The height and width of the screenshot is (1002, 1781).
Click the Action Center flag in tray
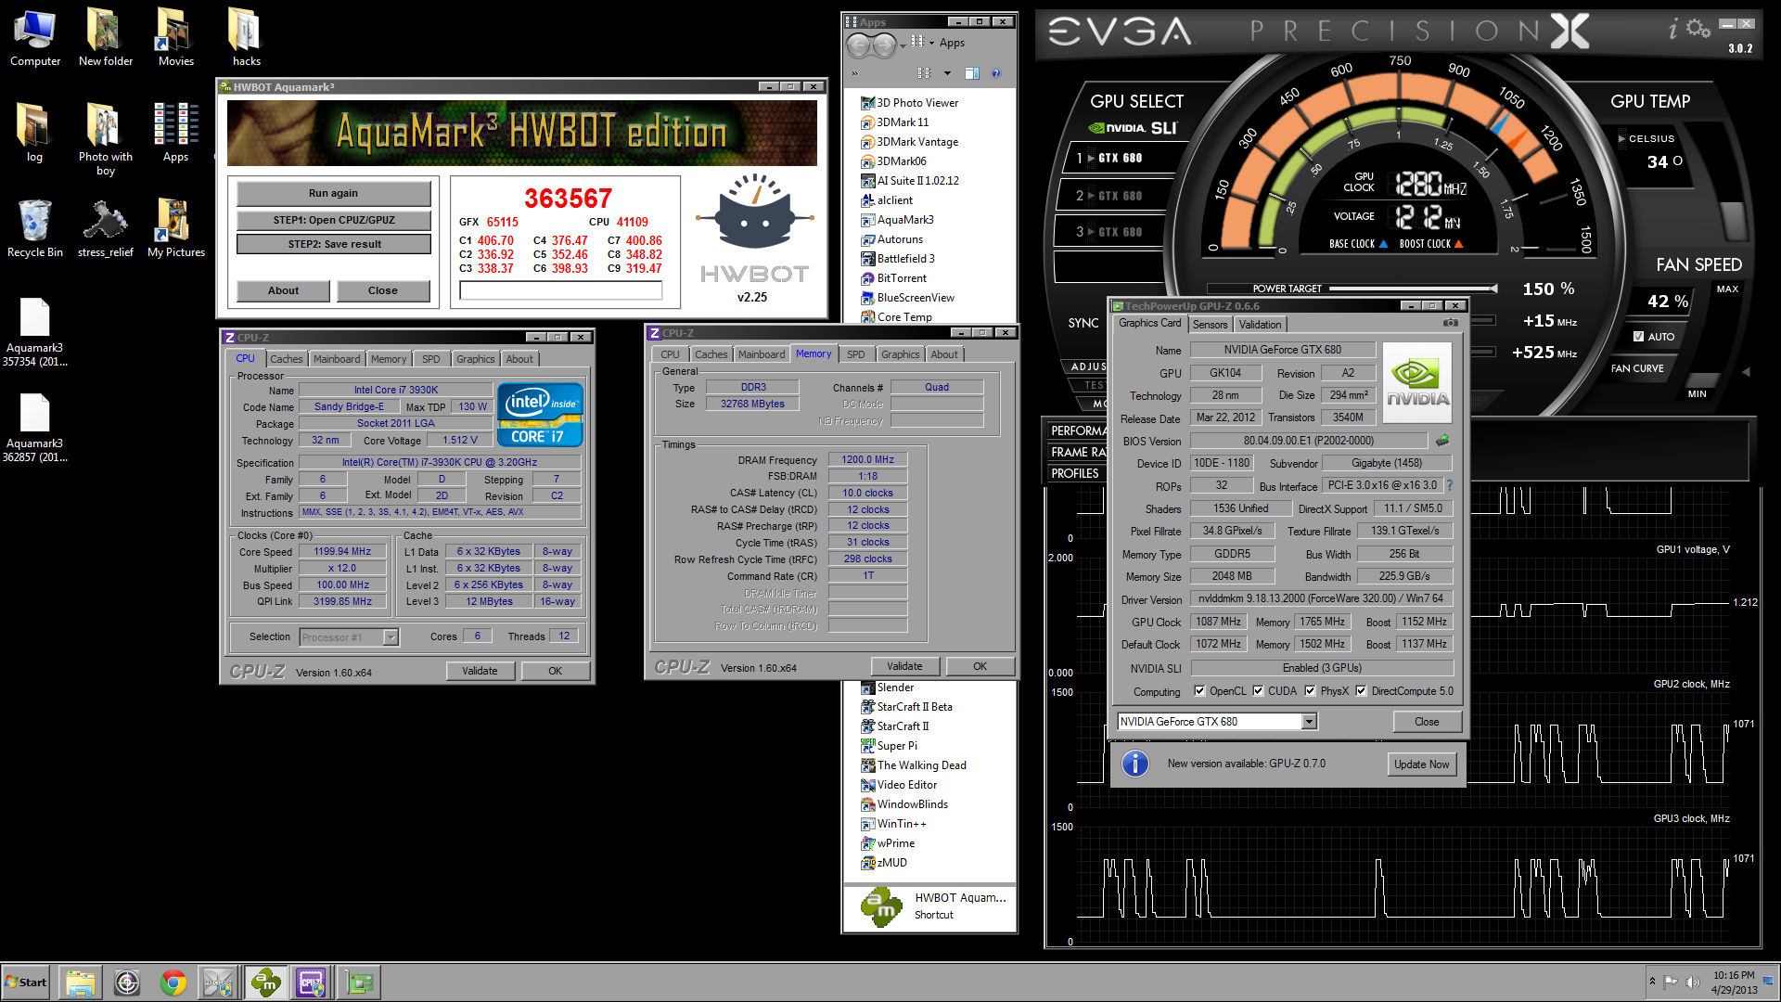(x=1671, y=982)
